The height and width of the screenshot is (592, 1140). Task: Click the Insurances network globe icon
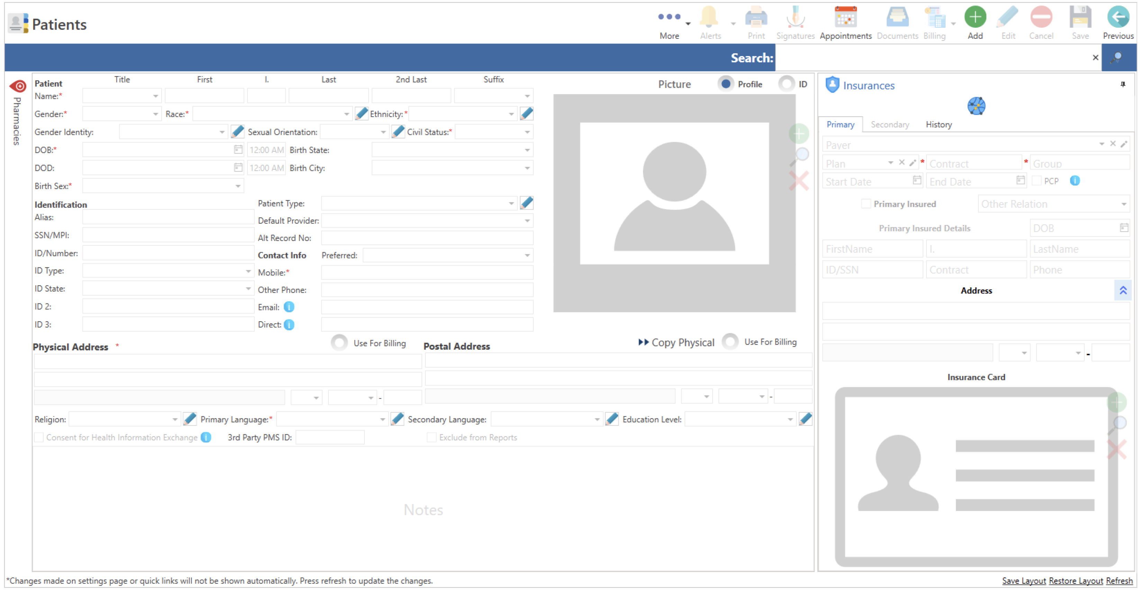point(976,106)
